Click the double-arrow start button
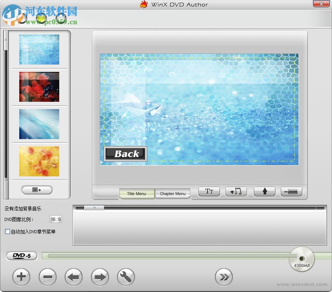 click(x=224, y=277)
